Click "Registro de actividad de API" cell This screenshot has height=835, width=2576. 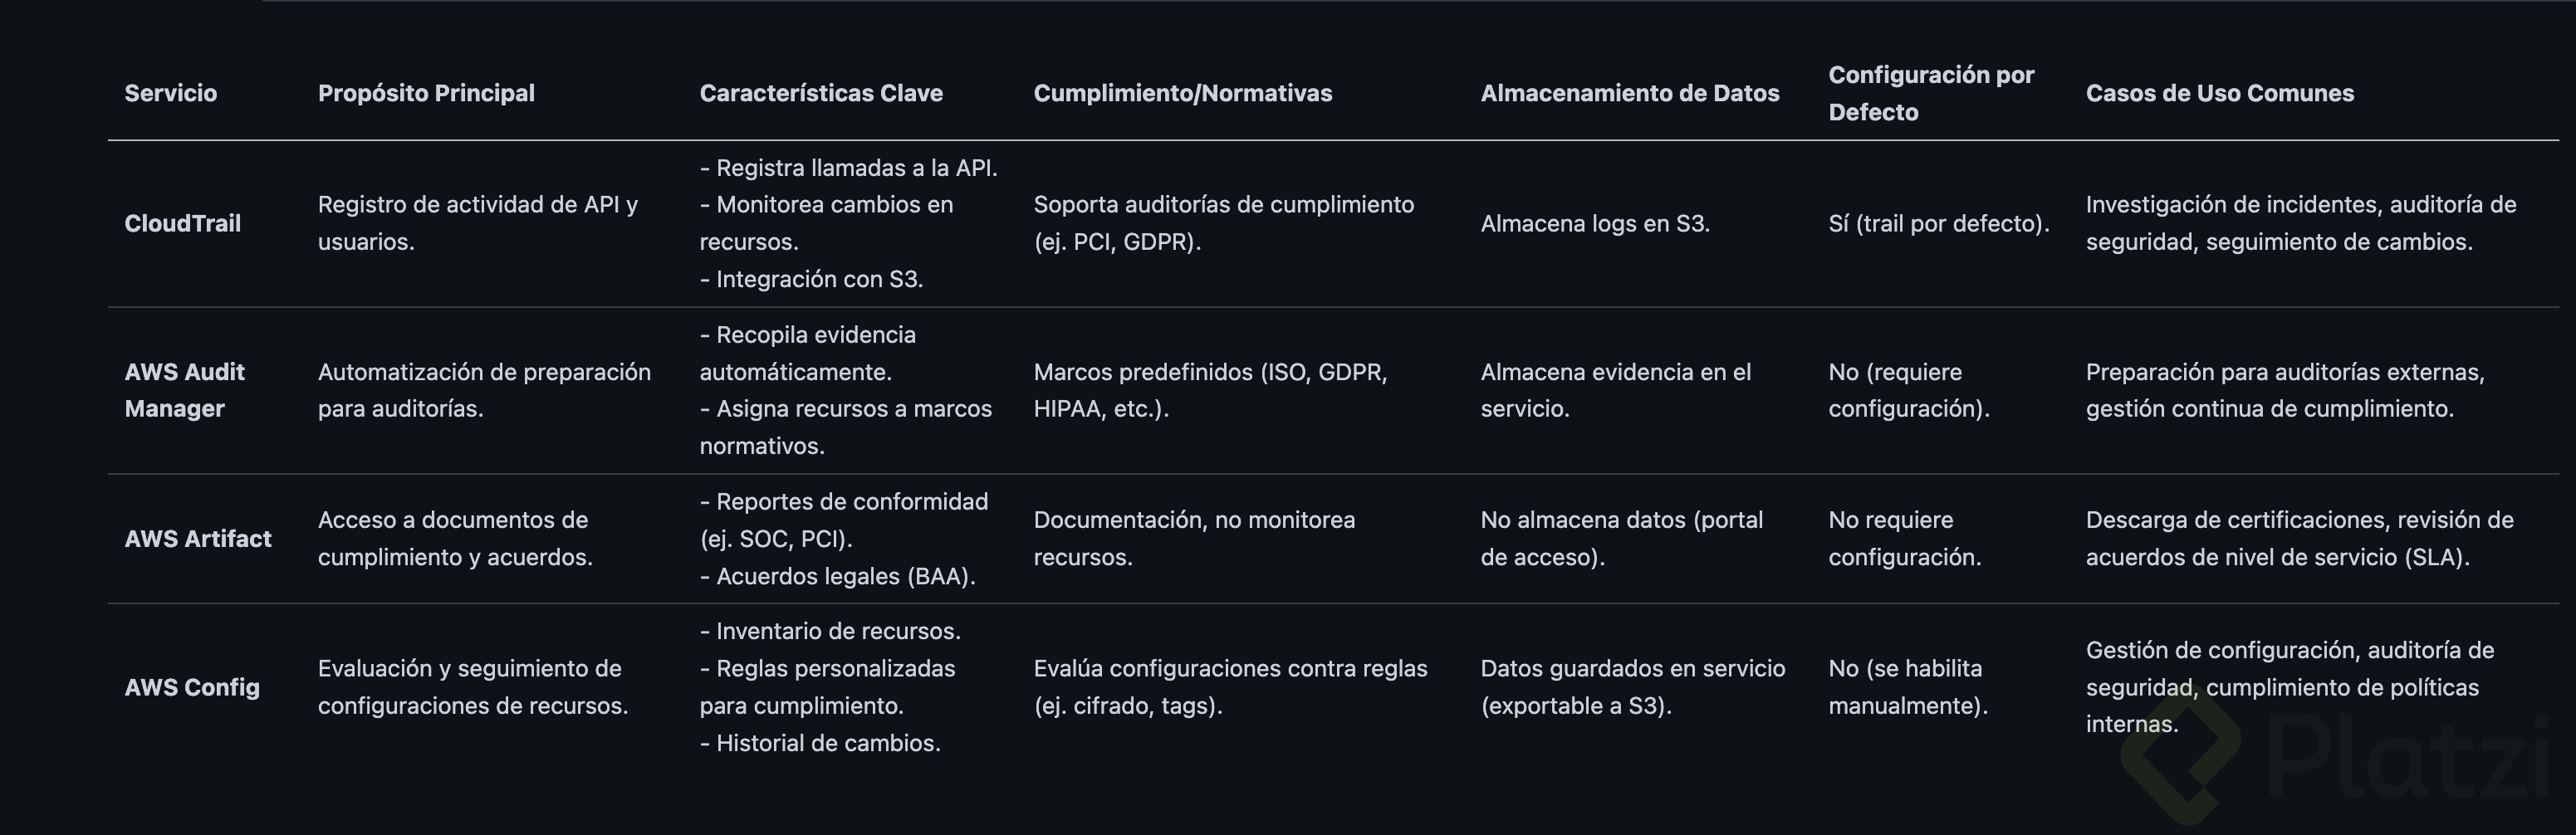[477, 223]
